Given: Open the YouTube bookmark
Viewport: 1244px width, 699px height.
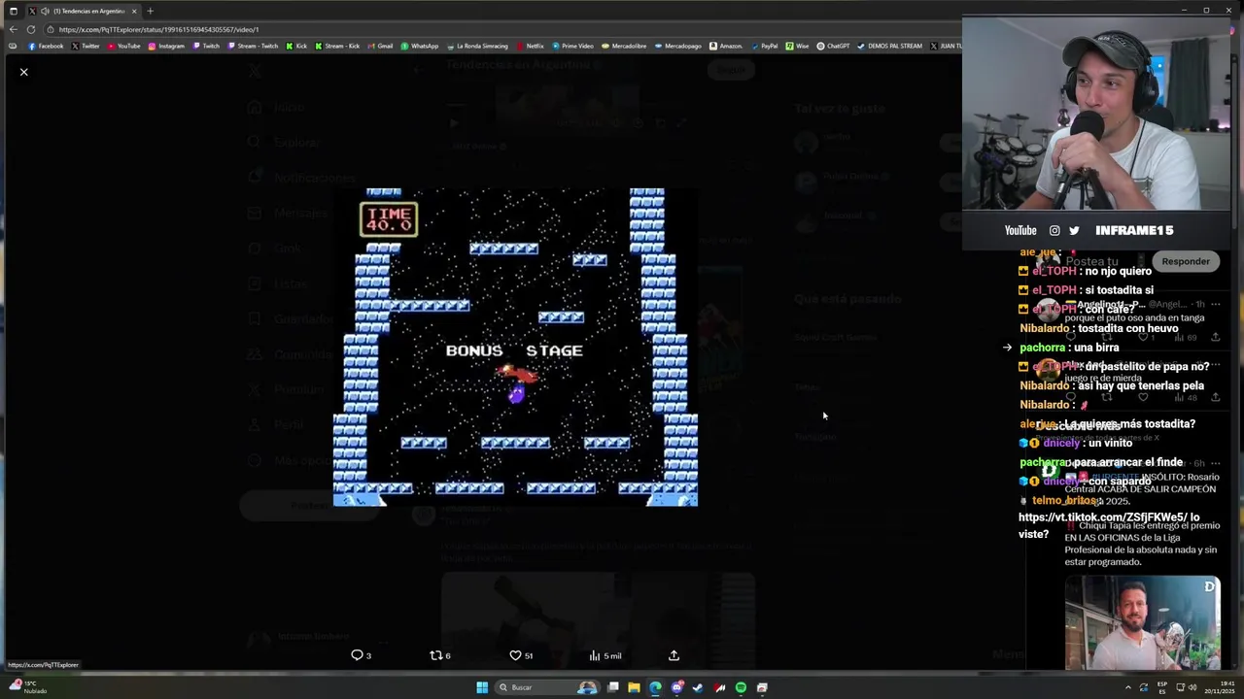Looking at the screenshot, I should pos(124,46).
